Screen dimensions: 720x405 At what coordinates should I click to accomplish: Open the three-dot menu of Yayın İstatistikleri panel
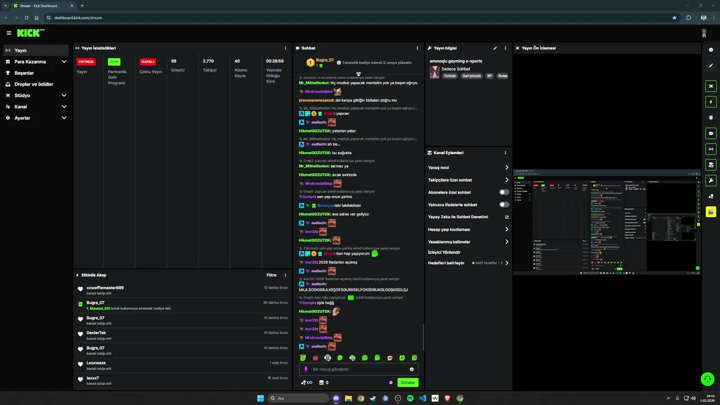(285, 48)
